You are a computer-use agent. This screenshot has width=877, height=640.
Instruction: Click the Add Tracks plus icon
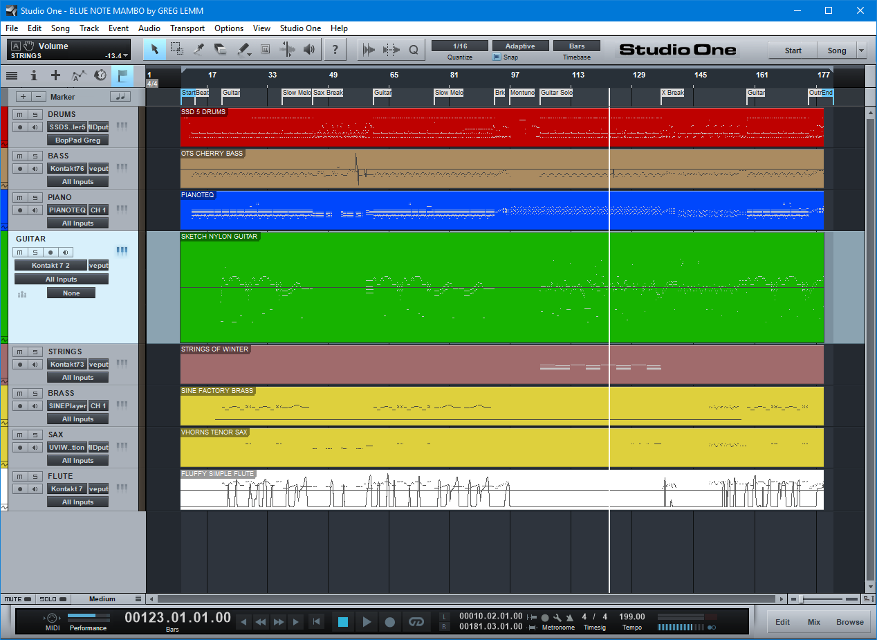(56, 75)
